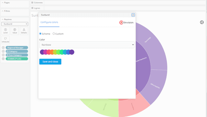Open the Level mark card icon
This screenshot has height=117, width=207.
[5, 31]
